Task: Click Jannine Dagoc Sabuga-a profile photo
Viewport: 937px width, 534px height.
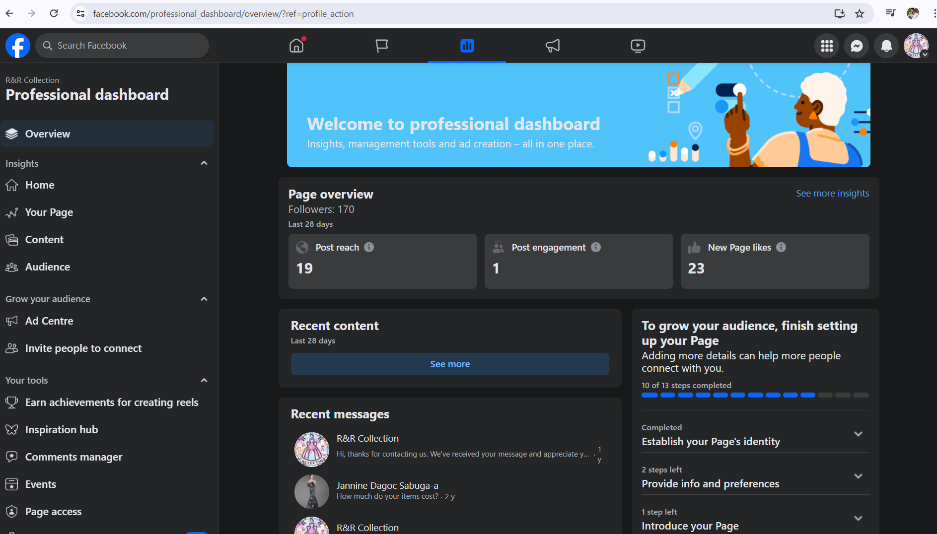Action: (x=312, y=492)
